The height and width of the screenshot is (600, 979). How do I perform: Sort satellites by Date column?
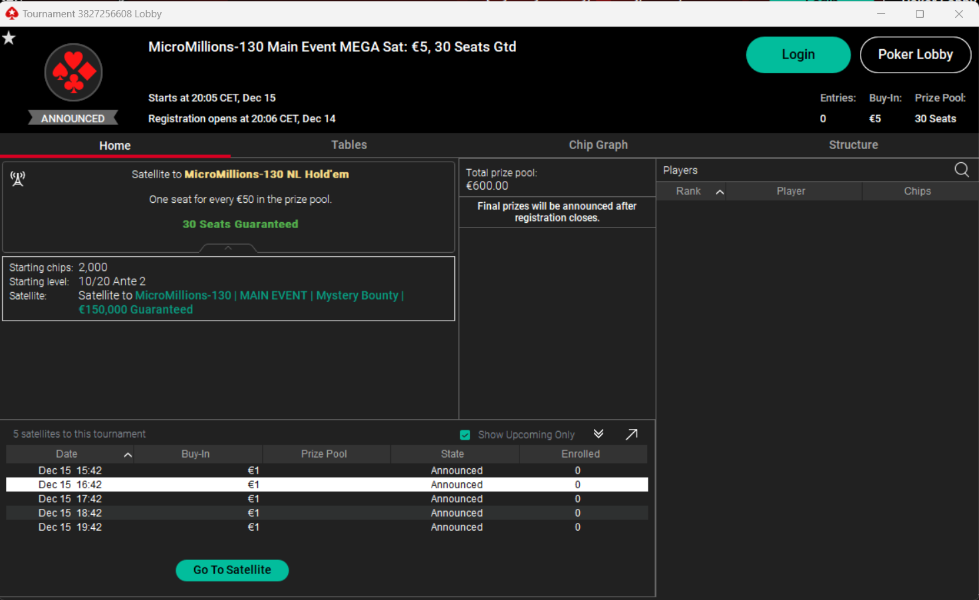[70, 454]
